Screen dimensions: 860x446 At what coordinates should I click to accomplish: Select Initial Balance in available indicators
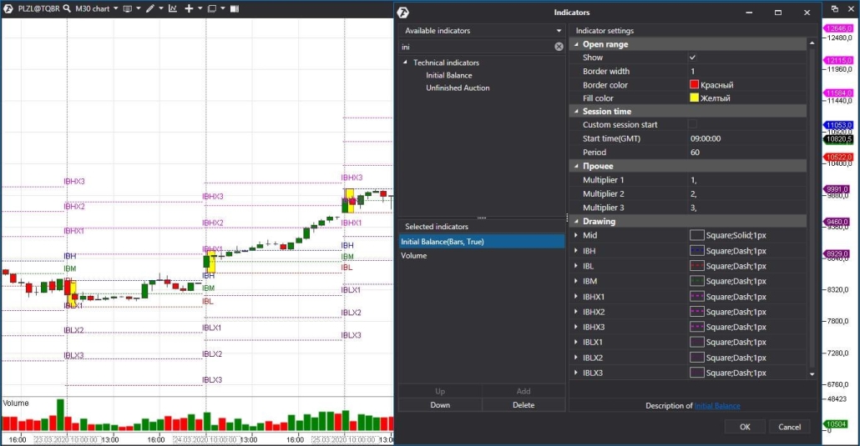pyautogui.click(x=448, y=75)
